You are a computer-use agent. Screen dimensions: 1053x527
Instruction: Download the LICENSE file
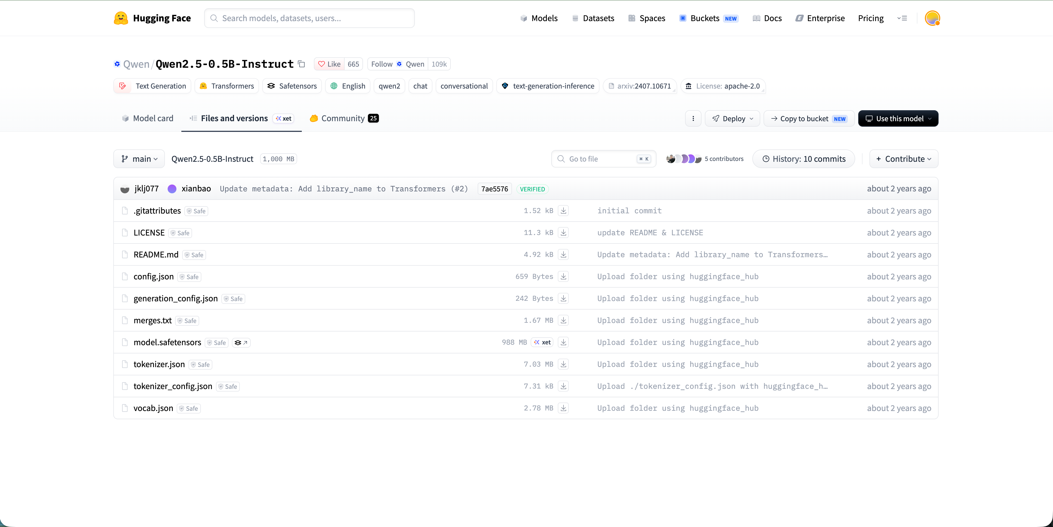(x=563, y=233)
